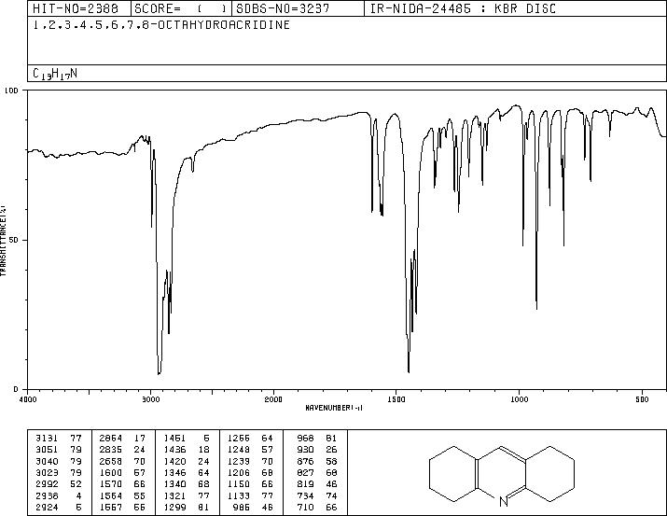667x516 pixels.
Task: Click the IR-NIDA-24485 : KBR DISC label
Action: [x=463, y=8]
